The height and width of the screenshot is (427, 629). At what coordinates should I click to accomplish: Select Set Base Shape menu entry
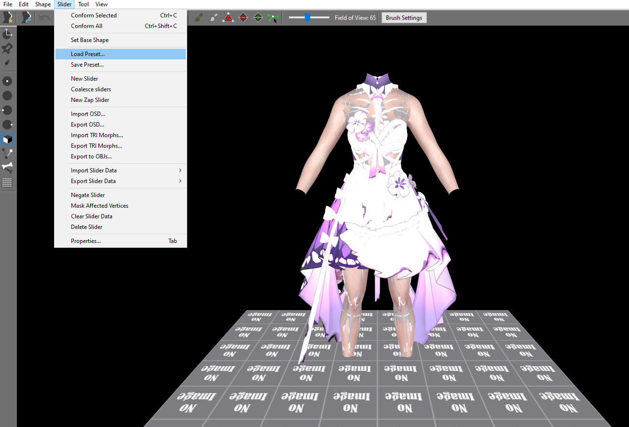tap(121, 40)
